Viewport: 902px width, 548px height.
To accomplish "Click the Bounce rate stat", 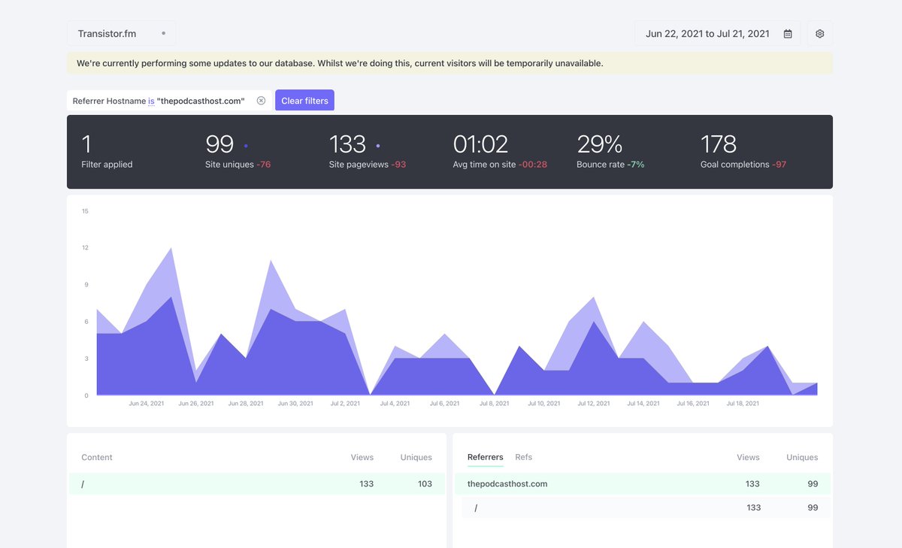I will pyautogui.click(x=610, y=151).
